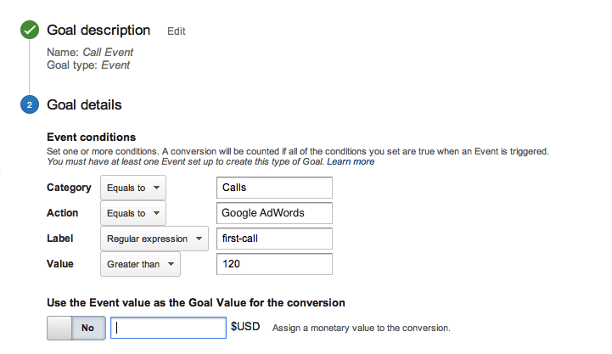Select the 'Goal details' step heading

pos(84,105)
